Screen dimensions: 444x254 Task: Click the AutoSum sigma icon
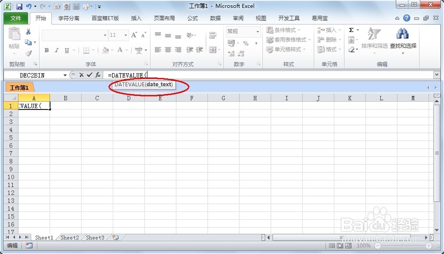tap(351, 30)
